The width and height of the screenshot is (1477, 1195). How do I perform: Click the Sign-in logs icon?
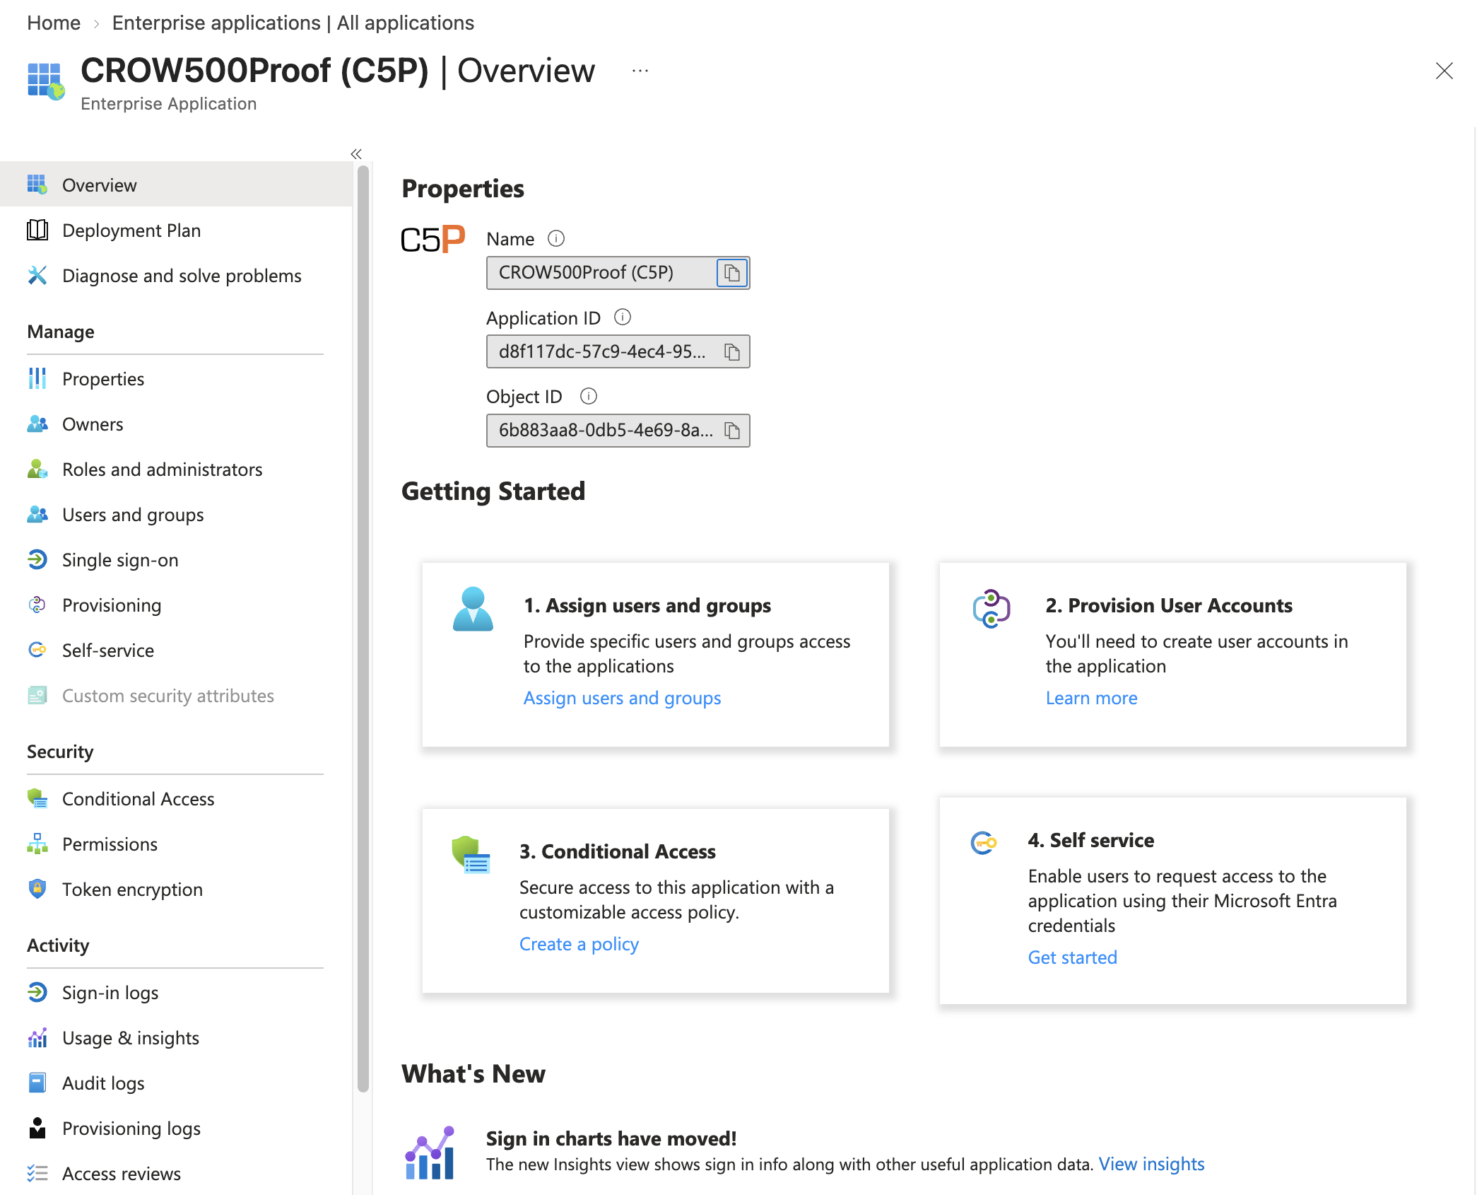tap(37, 993)
